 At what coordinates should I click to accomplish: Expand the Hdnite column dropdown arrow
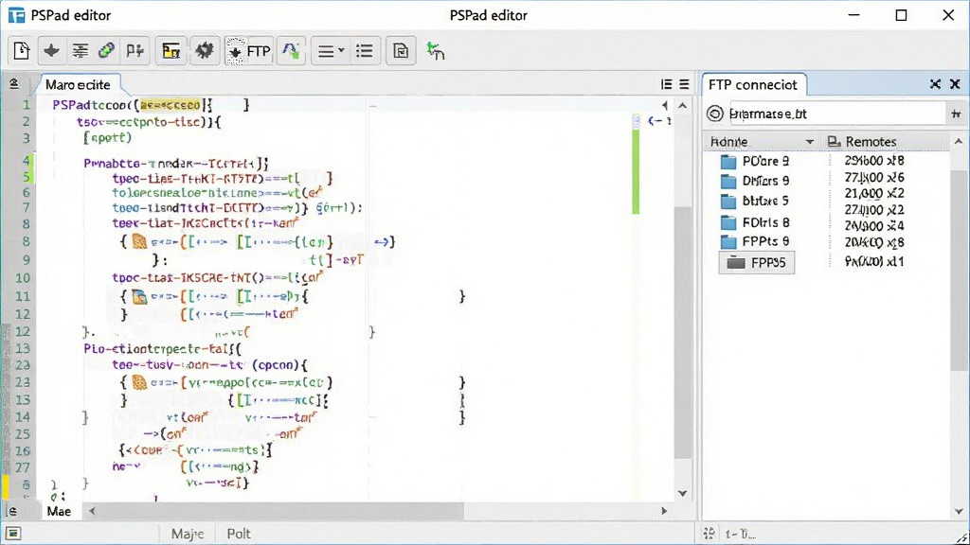809,142
